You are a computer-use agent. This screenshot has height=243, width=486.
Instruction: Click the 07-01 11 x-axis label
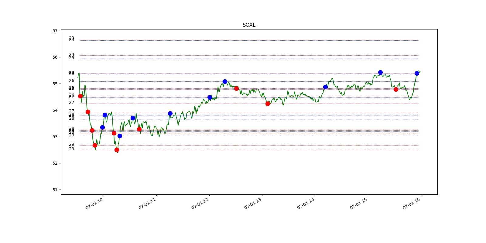click(x=147, y=204)
